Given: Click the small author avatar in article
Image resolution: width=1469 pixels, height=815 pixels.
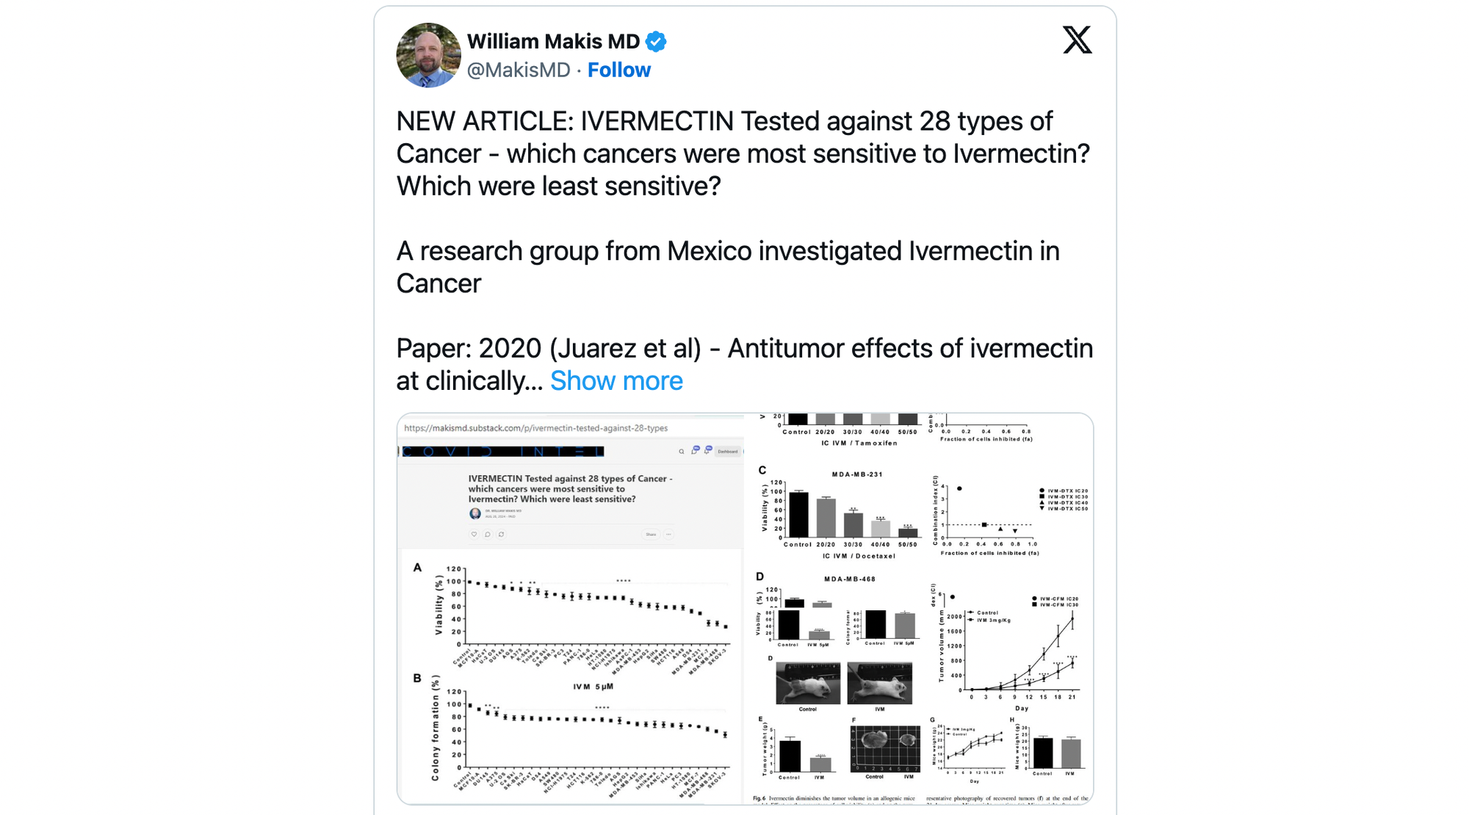Looking at the screenshot, I should tap(475, 513).
